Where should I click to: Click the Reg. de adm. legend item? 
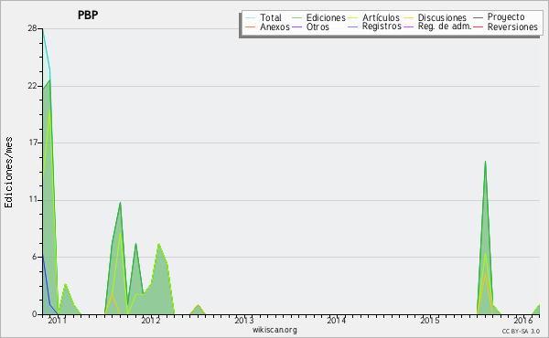pyautogui.click(x=445, y=26)
